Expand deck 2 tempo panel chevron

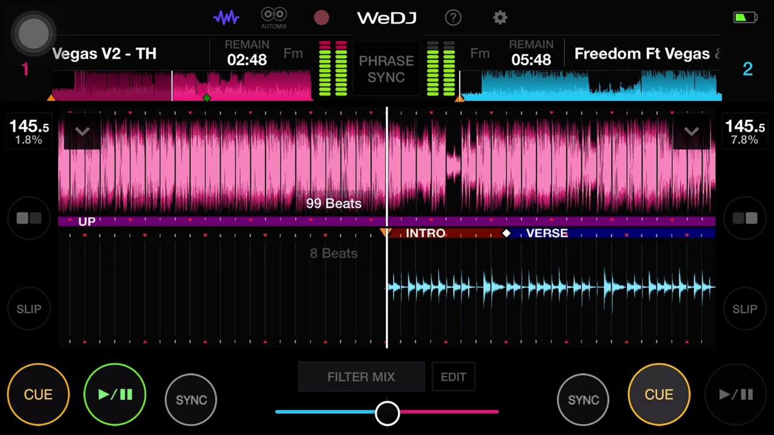pyautogui.click(x=691, y=132)
